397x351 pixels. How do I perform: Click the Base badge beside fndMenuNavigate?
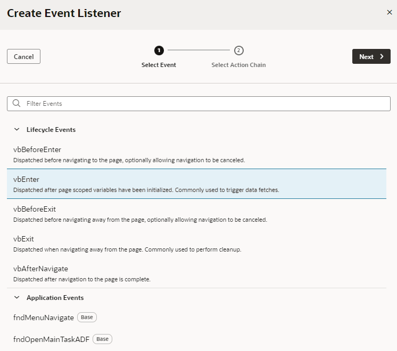87,317
